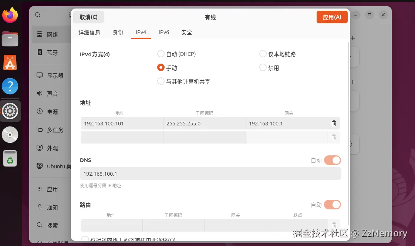Screen dimensions: 415x246
Task: Select the 自动(DHCP) IPv4 method
Action: click(x=161, y=54)
